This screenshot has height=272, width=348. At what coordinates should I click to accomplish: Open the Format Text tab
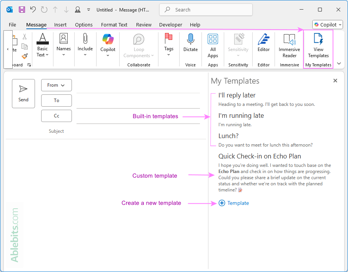pyautogui.click(x=114, y=25)
